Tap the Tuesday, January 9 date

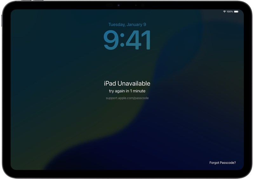click(127, 24)
